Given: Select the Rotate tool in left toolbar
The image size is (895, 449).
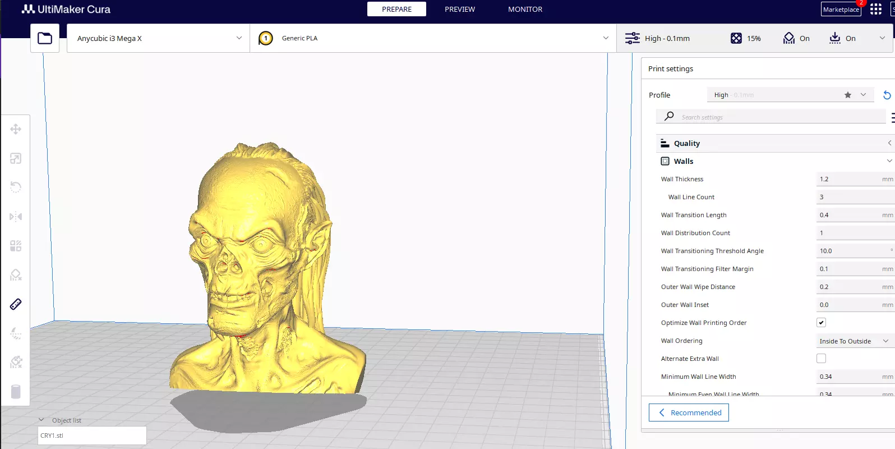Looking at the screenshot, I should click(16, 187).
